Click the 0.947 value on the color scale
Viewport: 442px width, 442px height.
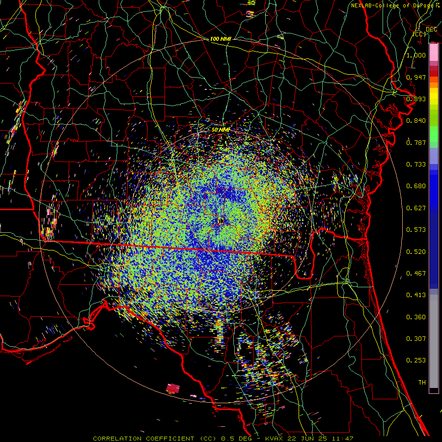(x=416, y=77)
